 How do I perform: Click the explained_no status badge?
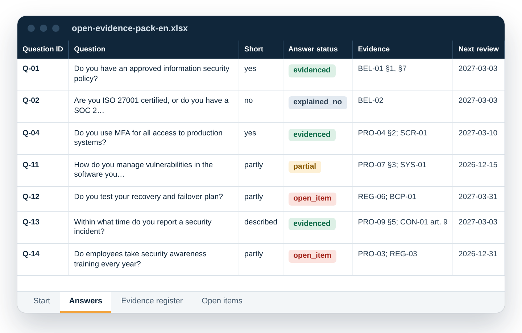318,102
